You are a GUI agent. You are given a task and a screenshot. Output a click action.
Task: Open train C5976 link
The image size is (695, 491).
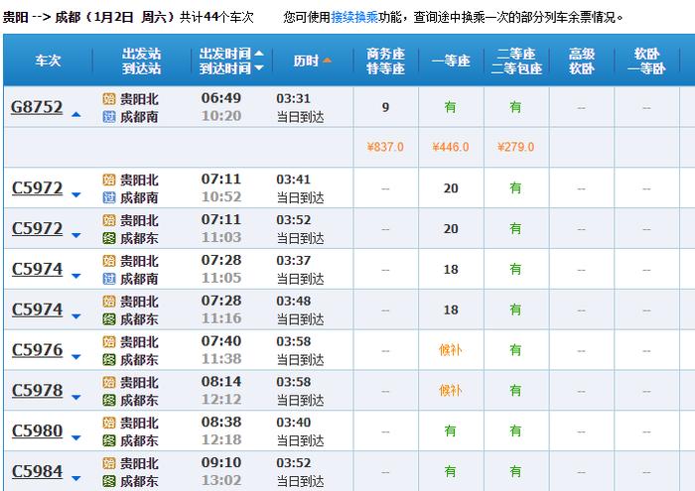38,350
